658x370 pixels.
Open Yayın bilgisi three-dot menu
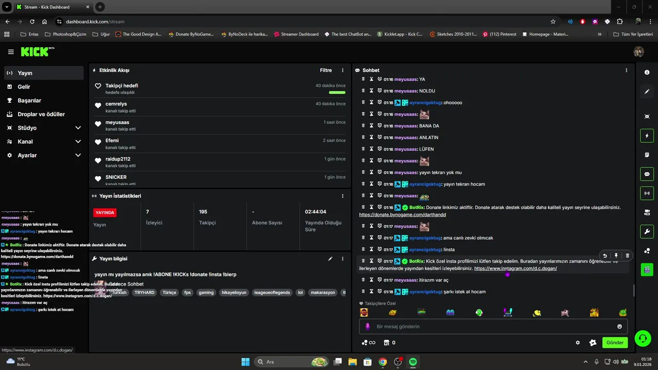343,259
